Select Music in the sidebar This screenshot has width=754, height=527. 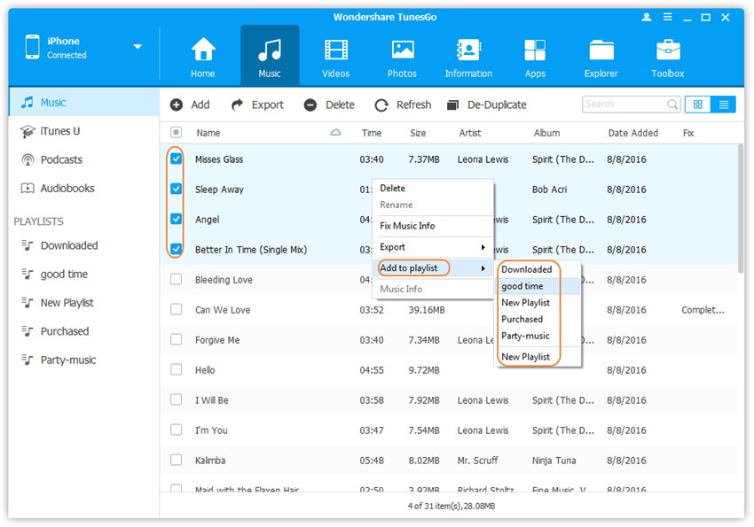click(x=84, y=102)
